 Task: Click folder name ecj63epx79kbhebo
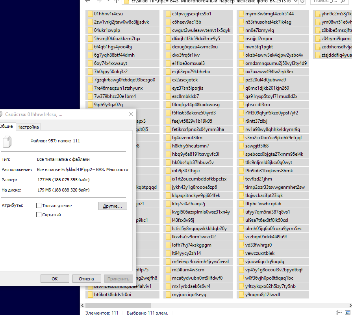191,72
